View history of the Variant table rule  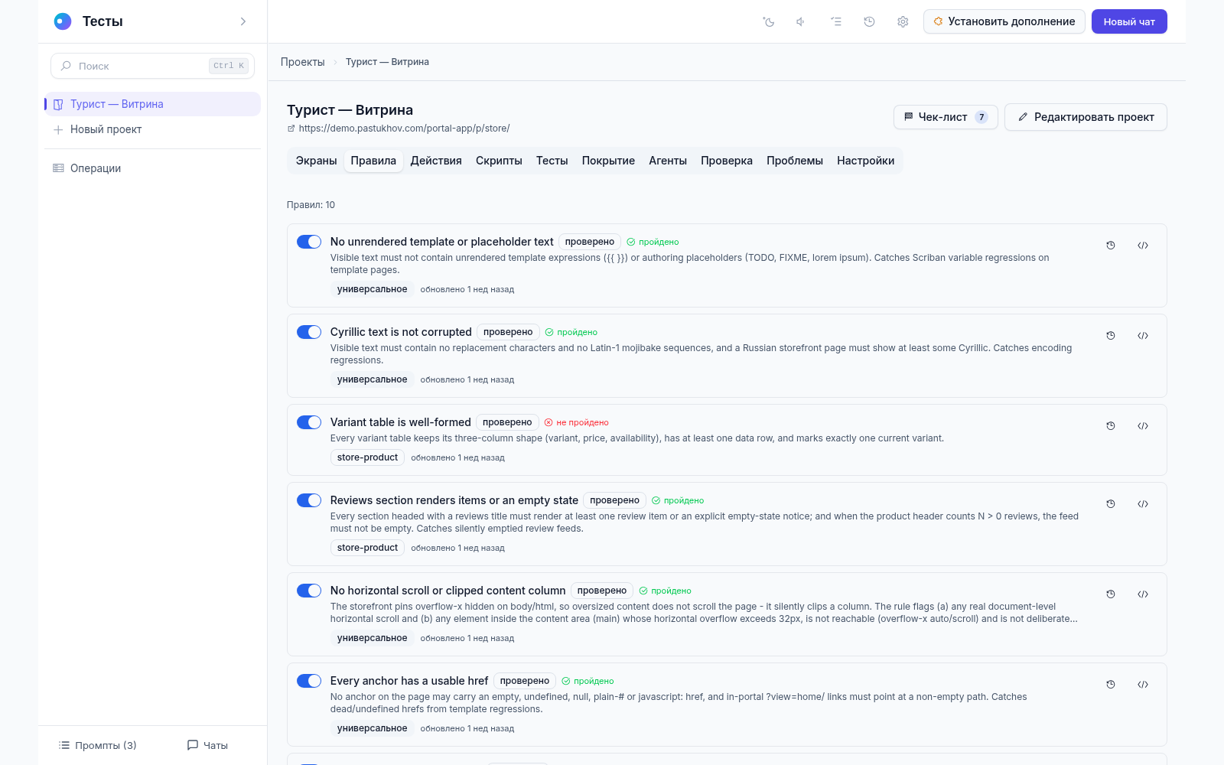pyautogui.click(x=1111, y=426)
